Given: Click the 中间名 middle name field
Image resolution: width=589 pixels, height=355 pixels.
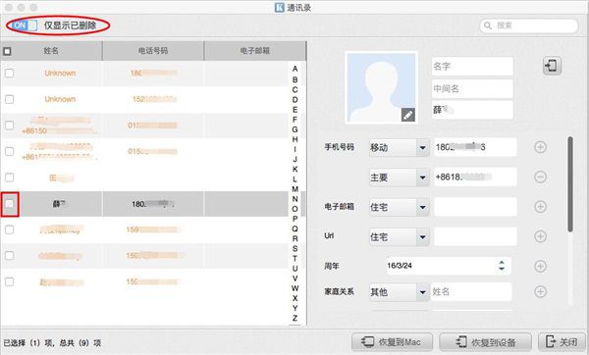Looking at the screenshot, I should click(x=472, y=88).
